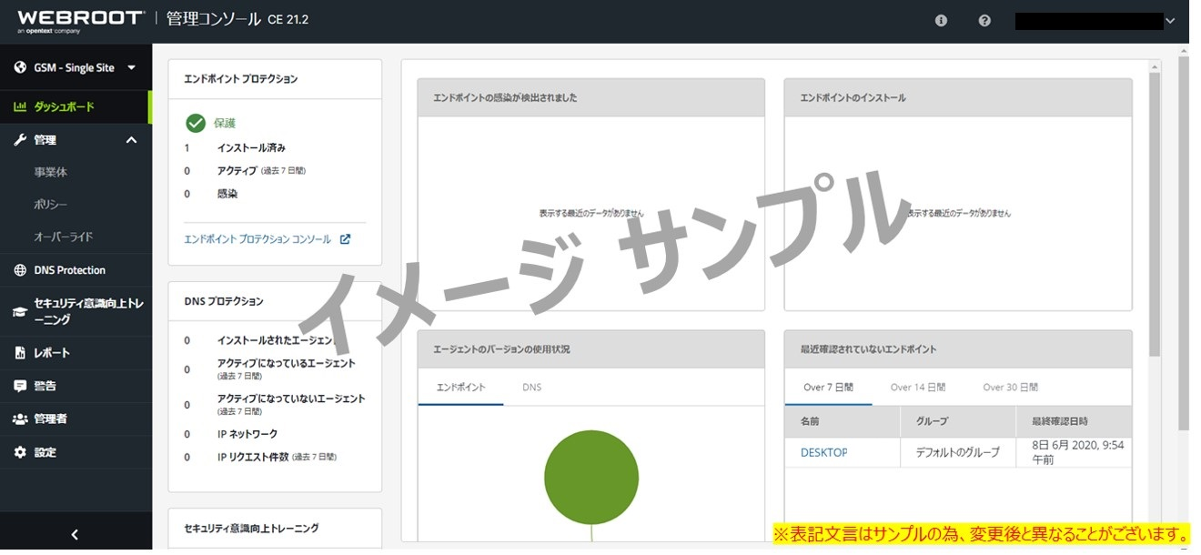This screenshot has height=555, width=1201.
Task: Click the info icon in the header
Action: click(x=941, y=20)
